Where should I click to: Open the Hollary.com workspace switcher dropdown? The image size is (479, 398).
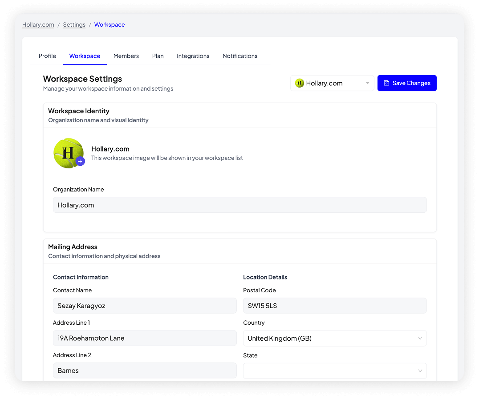pyautogui.click(x=332, y=83)
